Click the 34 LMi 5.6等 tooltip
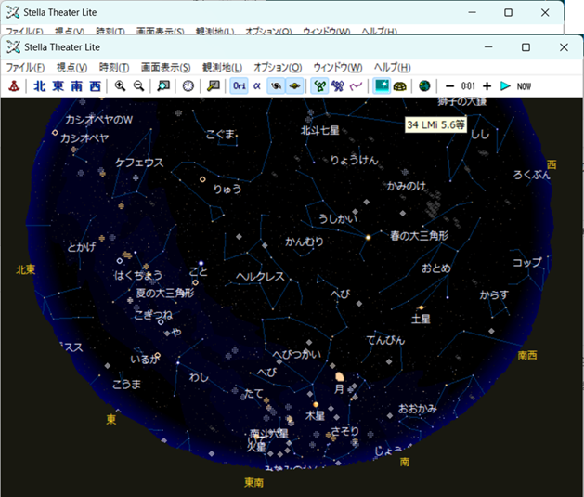Image resolution: width=584 pixels, height=497 pixels. (435, 124)
